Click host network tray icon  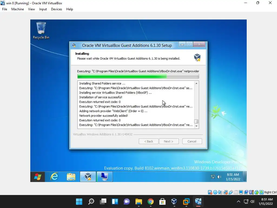click(x=246, y=201)
